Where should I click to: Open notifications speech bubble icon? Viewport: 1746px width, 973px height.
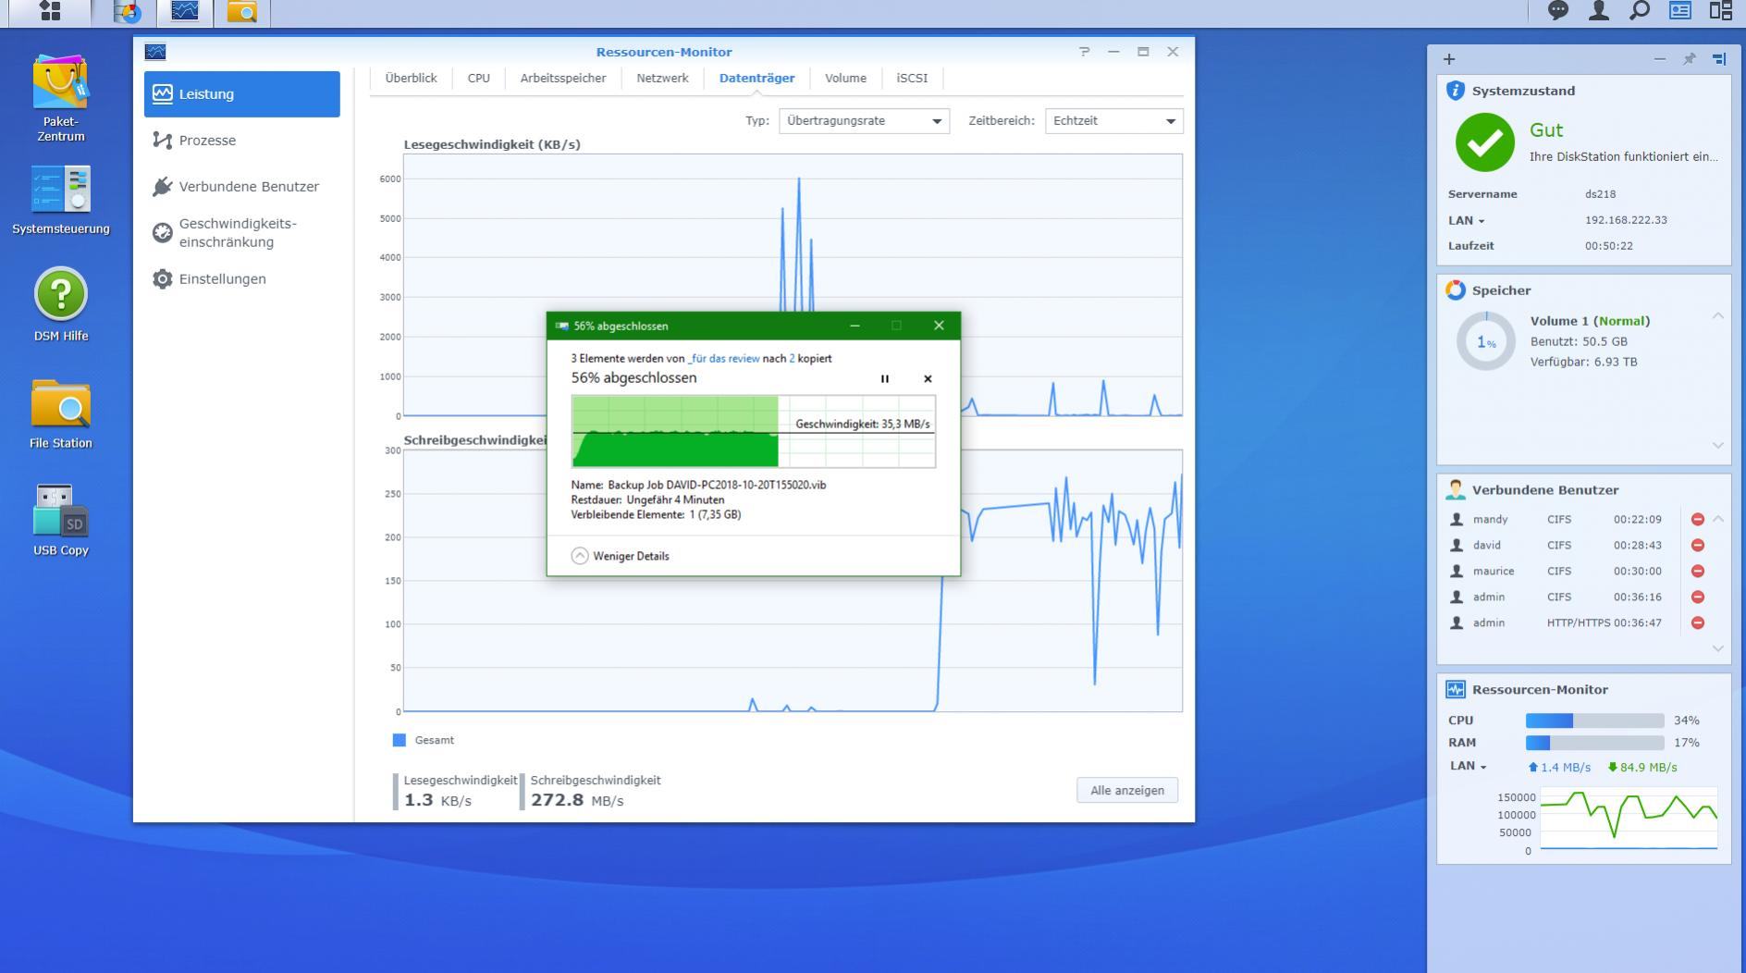1558,11
